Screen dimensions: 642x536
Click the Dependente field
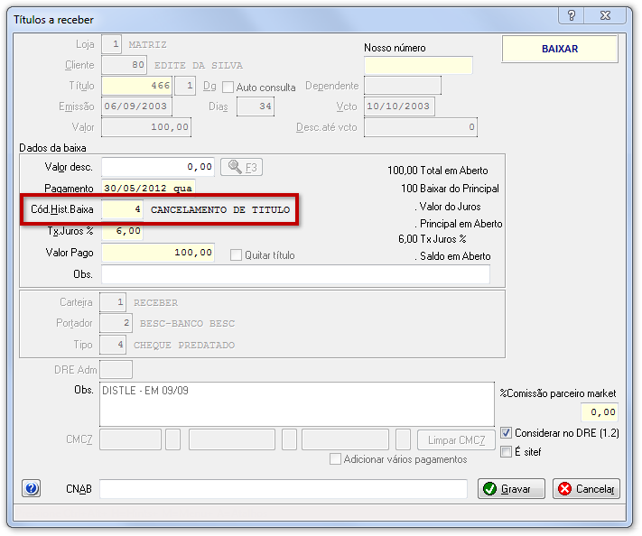[x=403, y=86]
